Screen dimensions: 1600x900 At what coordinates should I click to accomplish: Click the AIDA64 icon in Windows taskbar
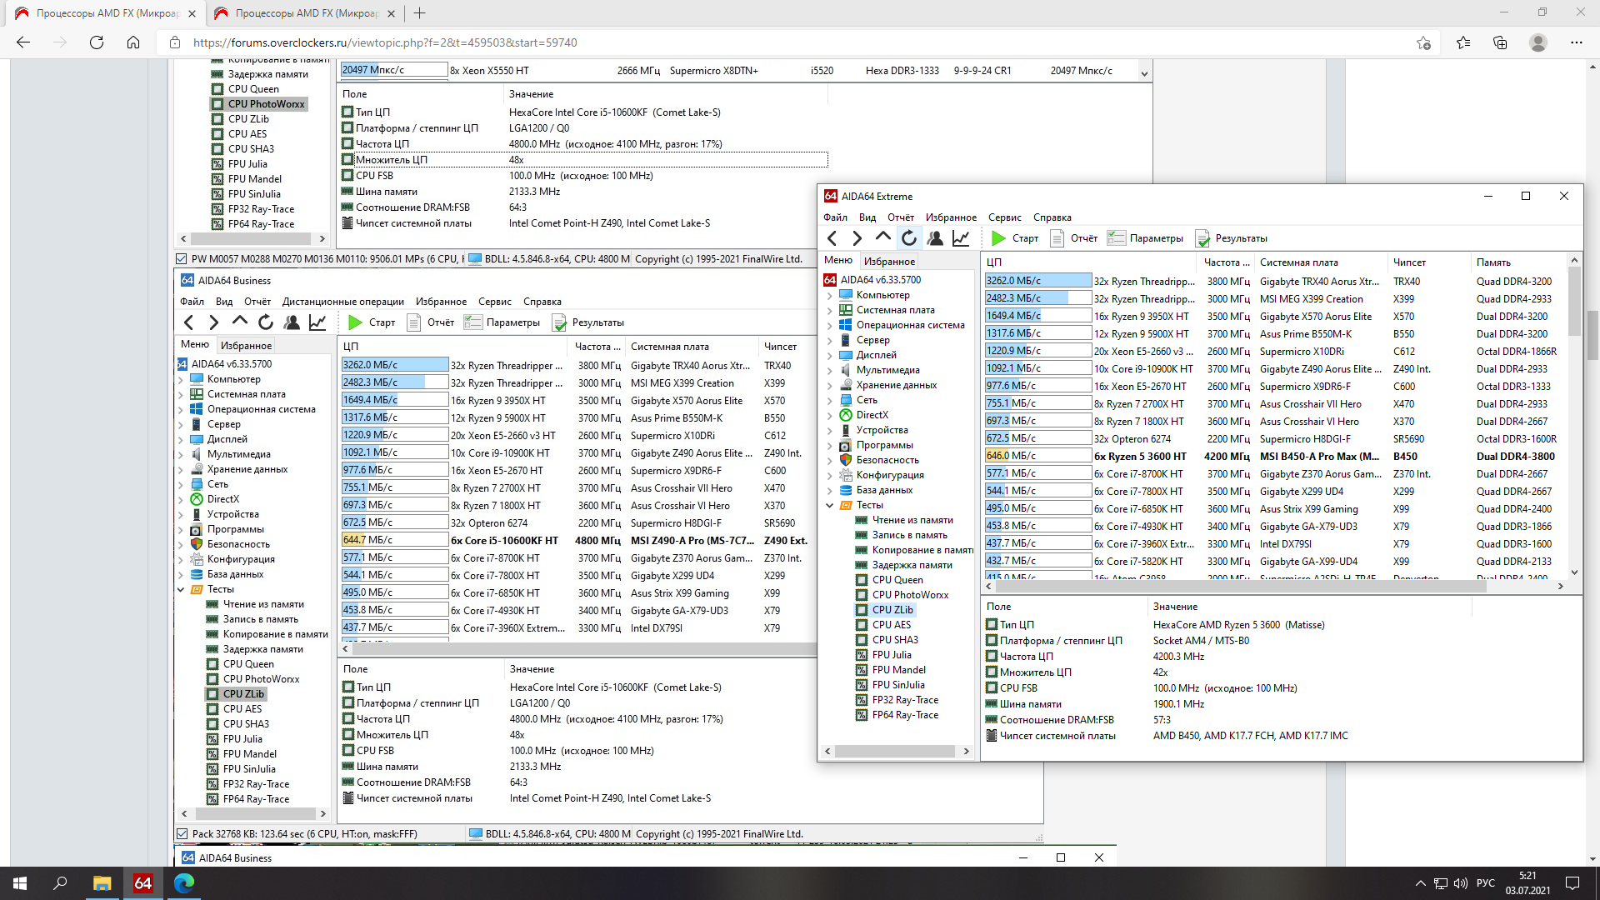click(142, 882)
